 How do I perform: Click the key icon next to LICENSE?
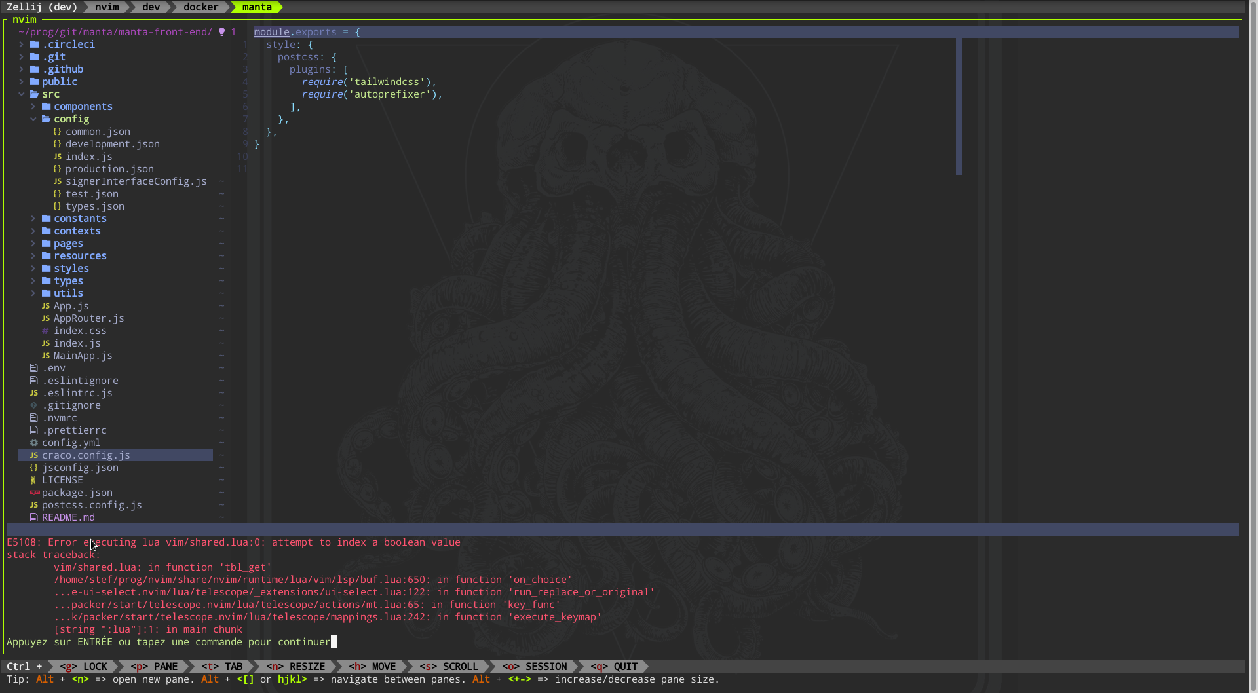tap(33, 480)
